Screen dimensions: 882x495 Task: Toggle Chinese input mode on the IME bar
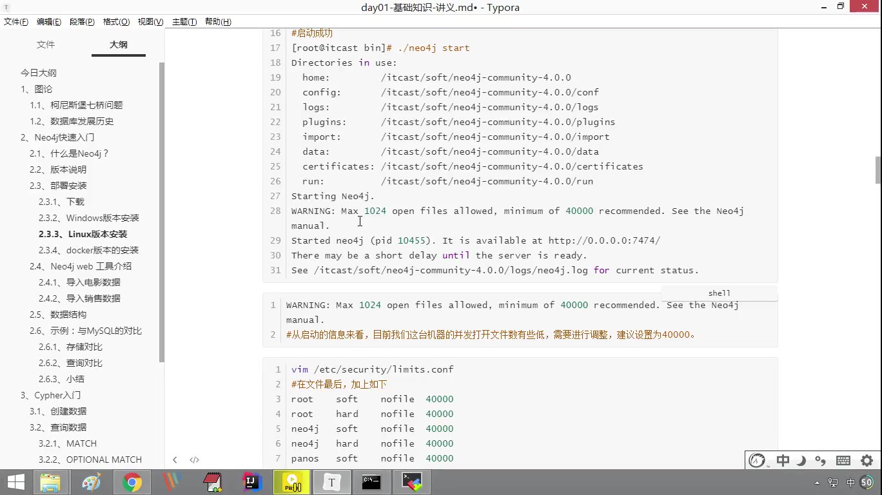[x=783, y=460]
